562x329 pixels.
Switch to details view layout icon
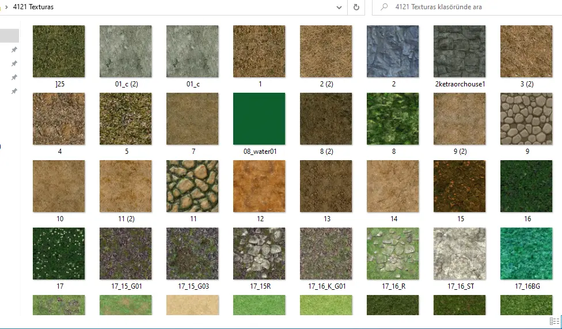coord(554,321)
